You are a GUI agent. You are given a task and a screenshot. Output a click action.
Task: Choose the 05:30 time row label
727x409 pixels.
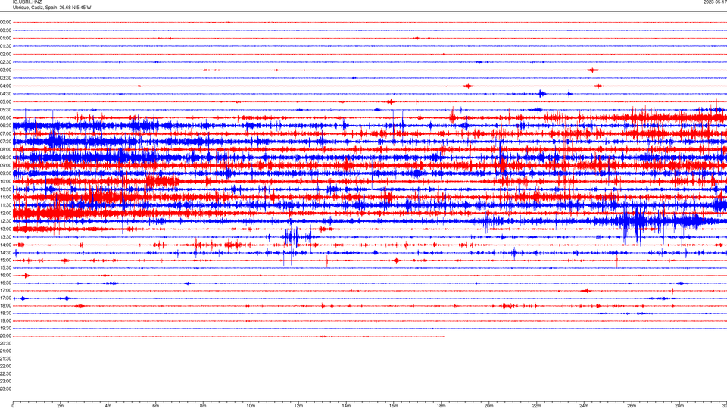click(x=5, y=109)
